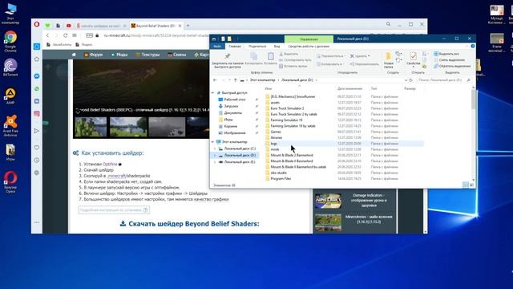Image resolution: width=513 pixels, height=289 pixels.
Task: Click 'Выделить все' in Explorer ribbon
Action: tap(446, 54)
